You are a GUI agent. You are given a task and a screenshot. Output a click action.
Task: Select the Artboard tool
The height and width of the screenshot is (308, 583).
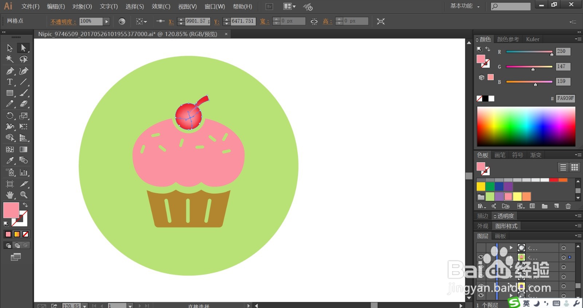click(10, 184)
